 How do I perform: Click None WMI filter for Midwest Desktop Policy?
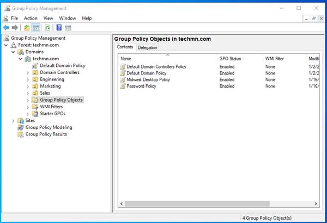(x=270, y=80)
